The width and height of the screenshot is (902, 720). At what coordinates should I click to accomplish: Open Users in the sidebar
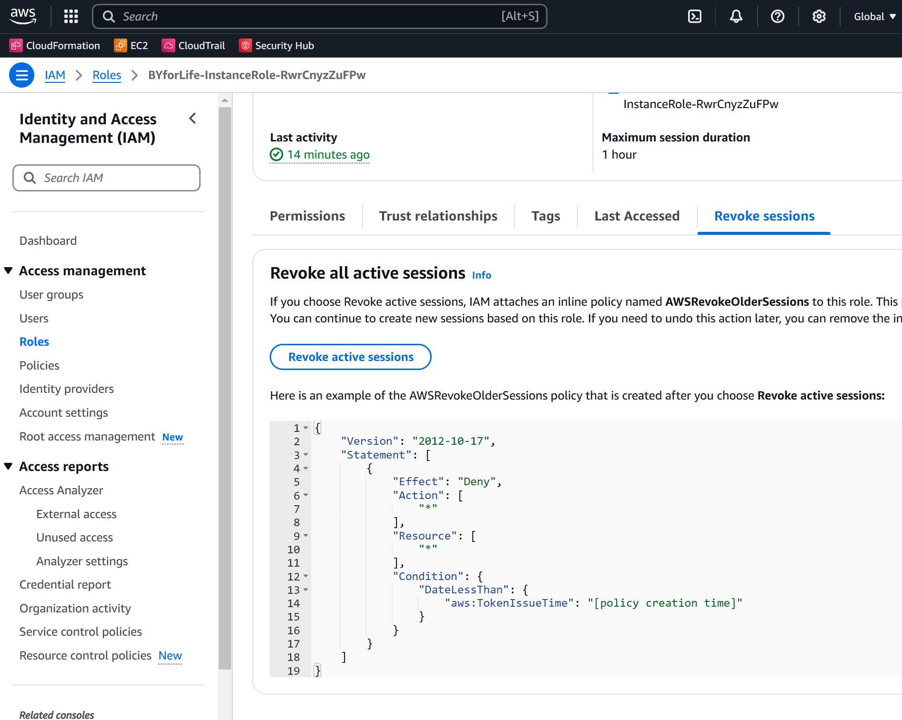(34, 319)
